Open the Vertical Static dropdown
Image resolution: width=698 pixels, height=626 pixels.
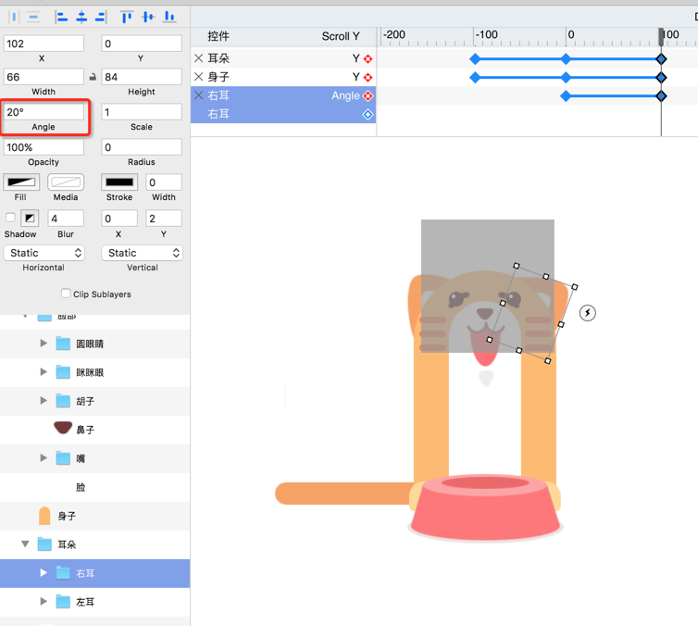pyautogui.click(x=142, y=253)
